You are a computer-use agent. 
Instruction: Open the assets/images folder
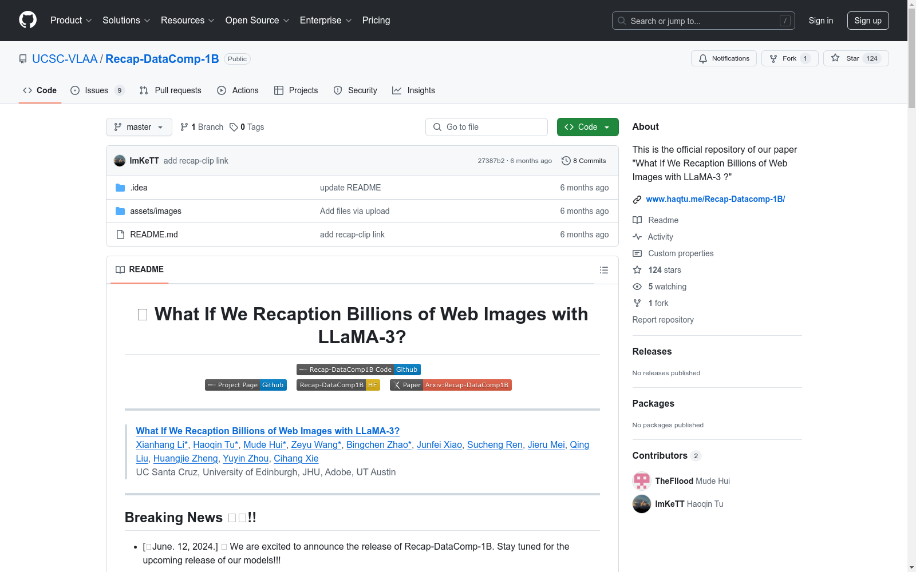pyautogui.click(x=156, y=211)
